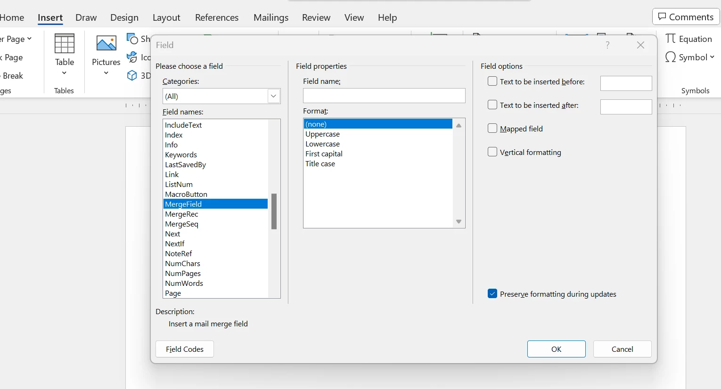This screenshot has width=721, height=389.
Task: Click the Format list scroll up arrow
Action: click(459, 125)
